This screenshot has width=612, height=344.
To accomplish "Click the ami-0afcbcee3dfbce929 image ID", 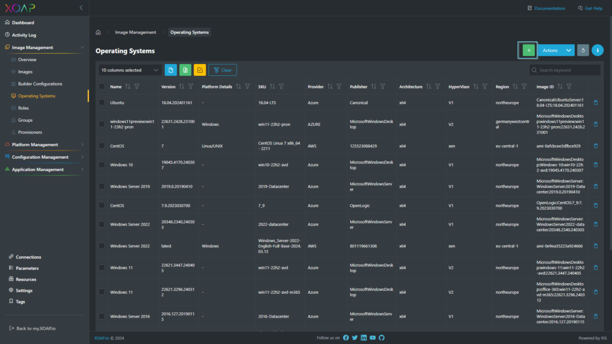I will tap(558, 146).
